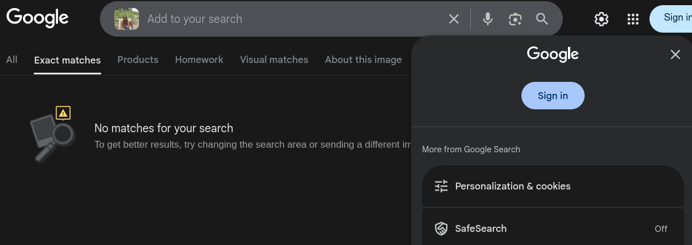The image size is (692, 245).
Task: Click the Personalization sliders icon
Action: pyautogui.click(x=441, y=186)
